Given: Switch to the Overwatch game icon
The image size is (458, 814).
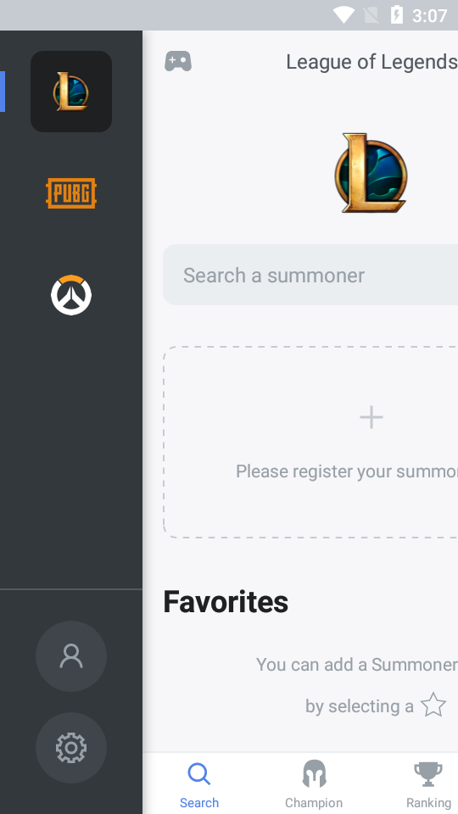Looking at the screenshot, I should click(71, 295).
